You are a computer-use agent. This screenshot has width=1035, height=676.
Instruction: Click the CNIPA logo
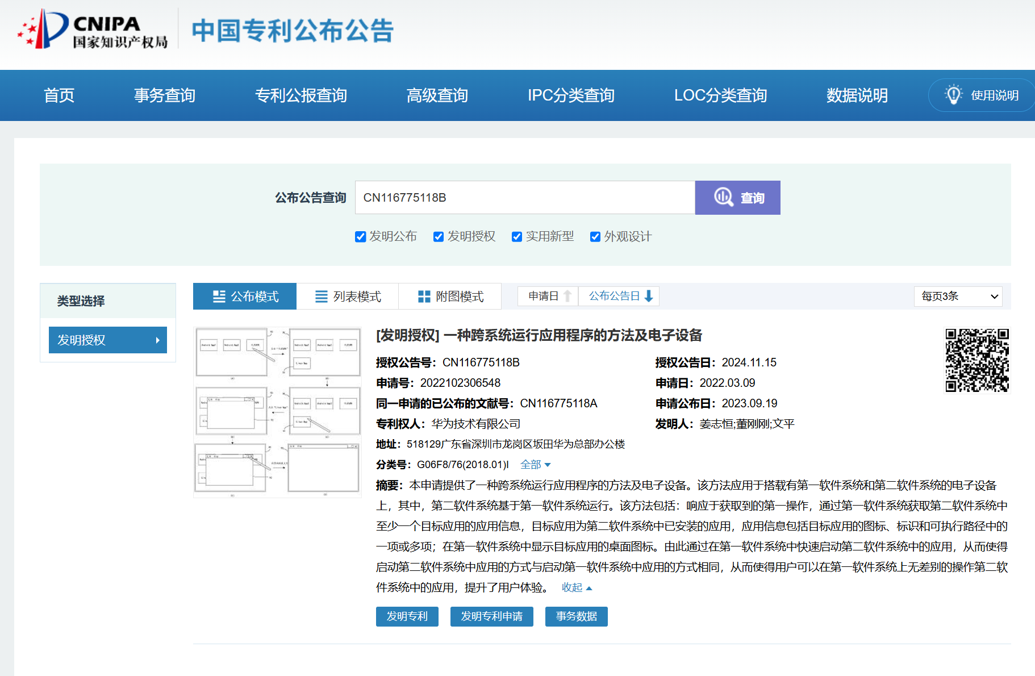(93, 30)
